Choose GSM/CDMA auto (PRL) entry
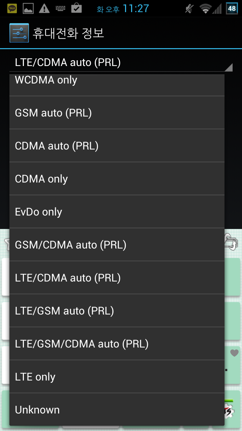Image resolution: width=242 pixels, height=431 pixels. coord(117,245)
